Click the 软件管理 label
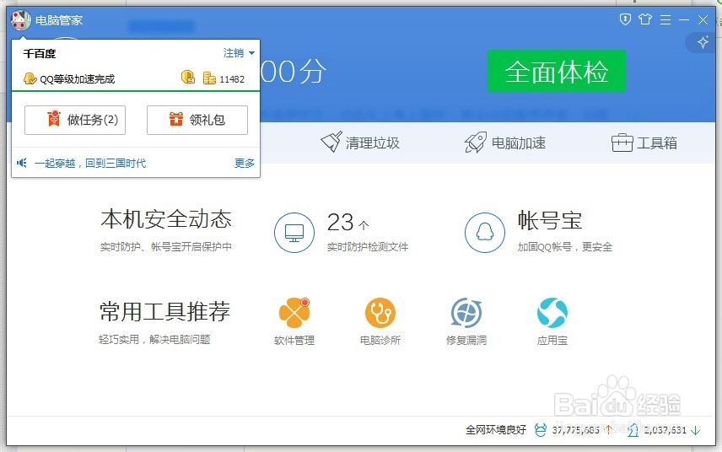 click(294, 340)
